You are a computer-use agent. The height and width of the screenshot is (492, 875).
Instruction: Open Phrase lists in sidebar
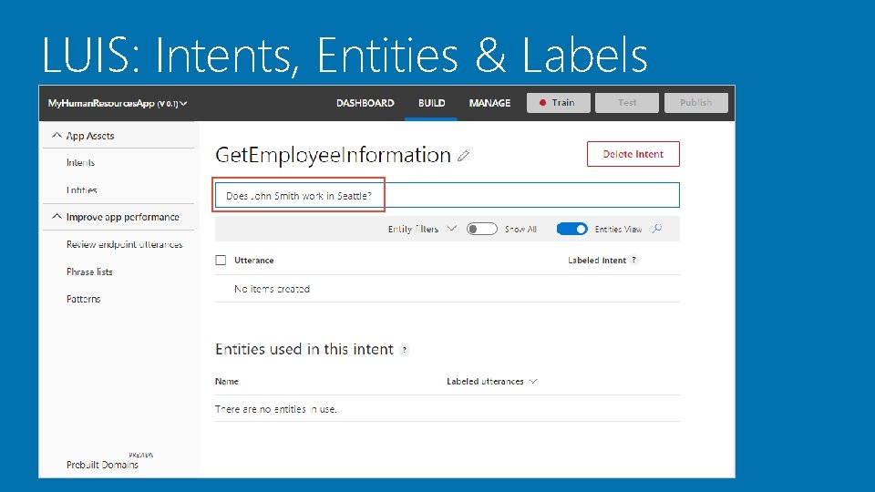click(89, 272)
